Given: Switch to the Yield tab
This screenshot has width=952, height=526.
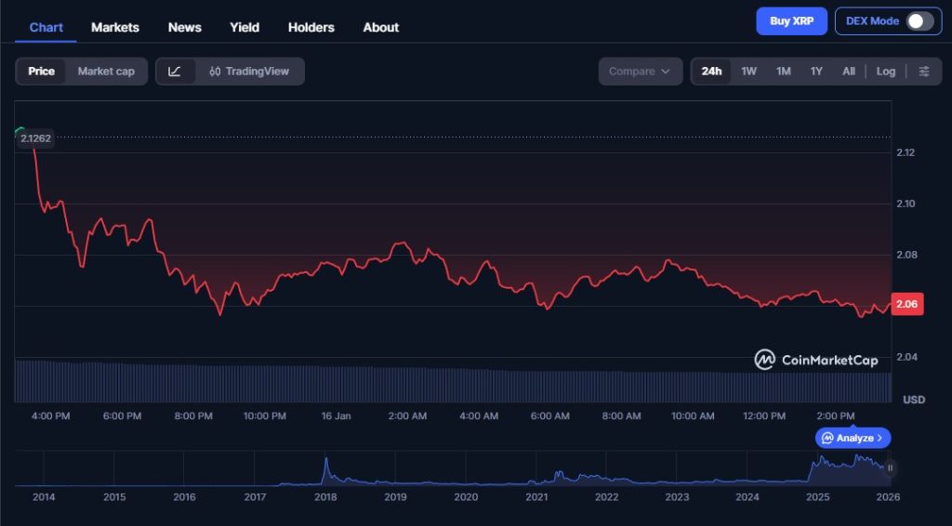Looking at the screenshot, I should [x=245, y=27].
